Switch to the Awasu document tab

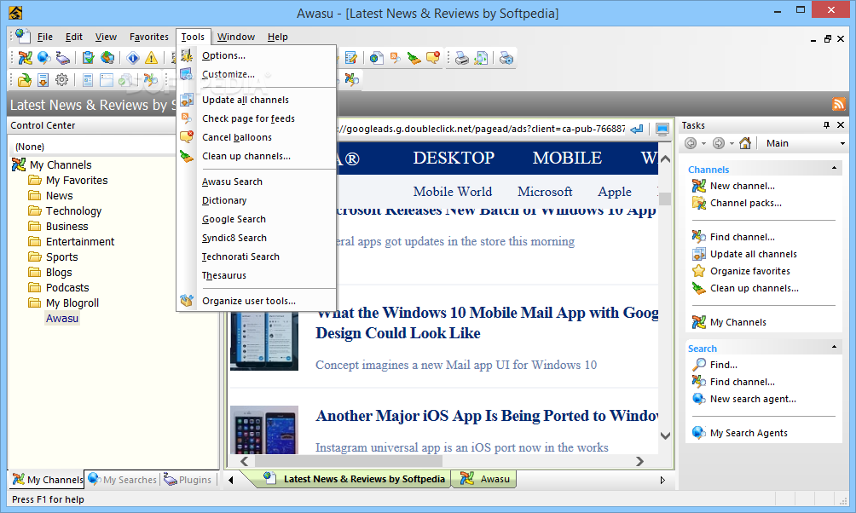point(485,479)
